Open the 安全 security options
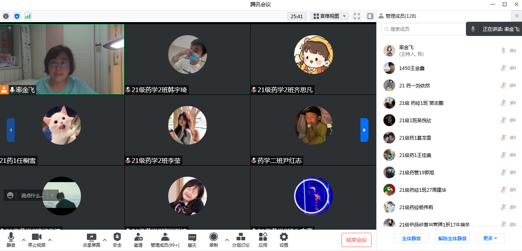Viewport: 522px width, 251px height. [117, 240]
